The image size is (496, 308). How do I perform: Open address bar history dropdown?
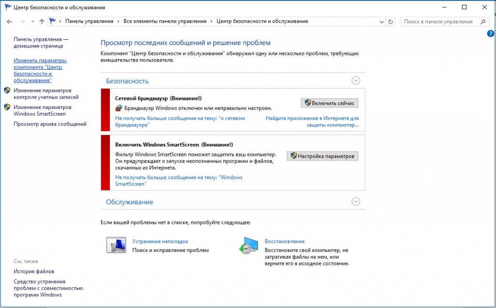tap(382, 22)
